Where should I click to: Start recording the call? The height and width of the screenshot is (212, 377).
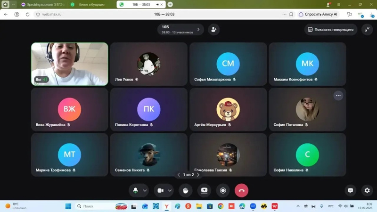223,190
